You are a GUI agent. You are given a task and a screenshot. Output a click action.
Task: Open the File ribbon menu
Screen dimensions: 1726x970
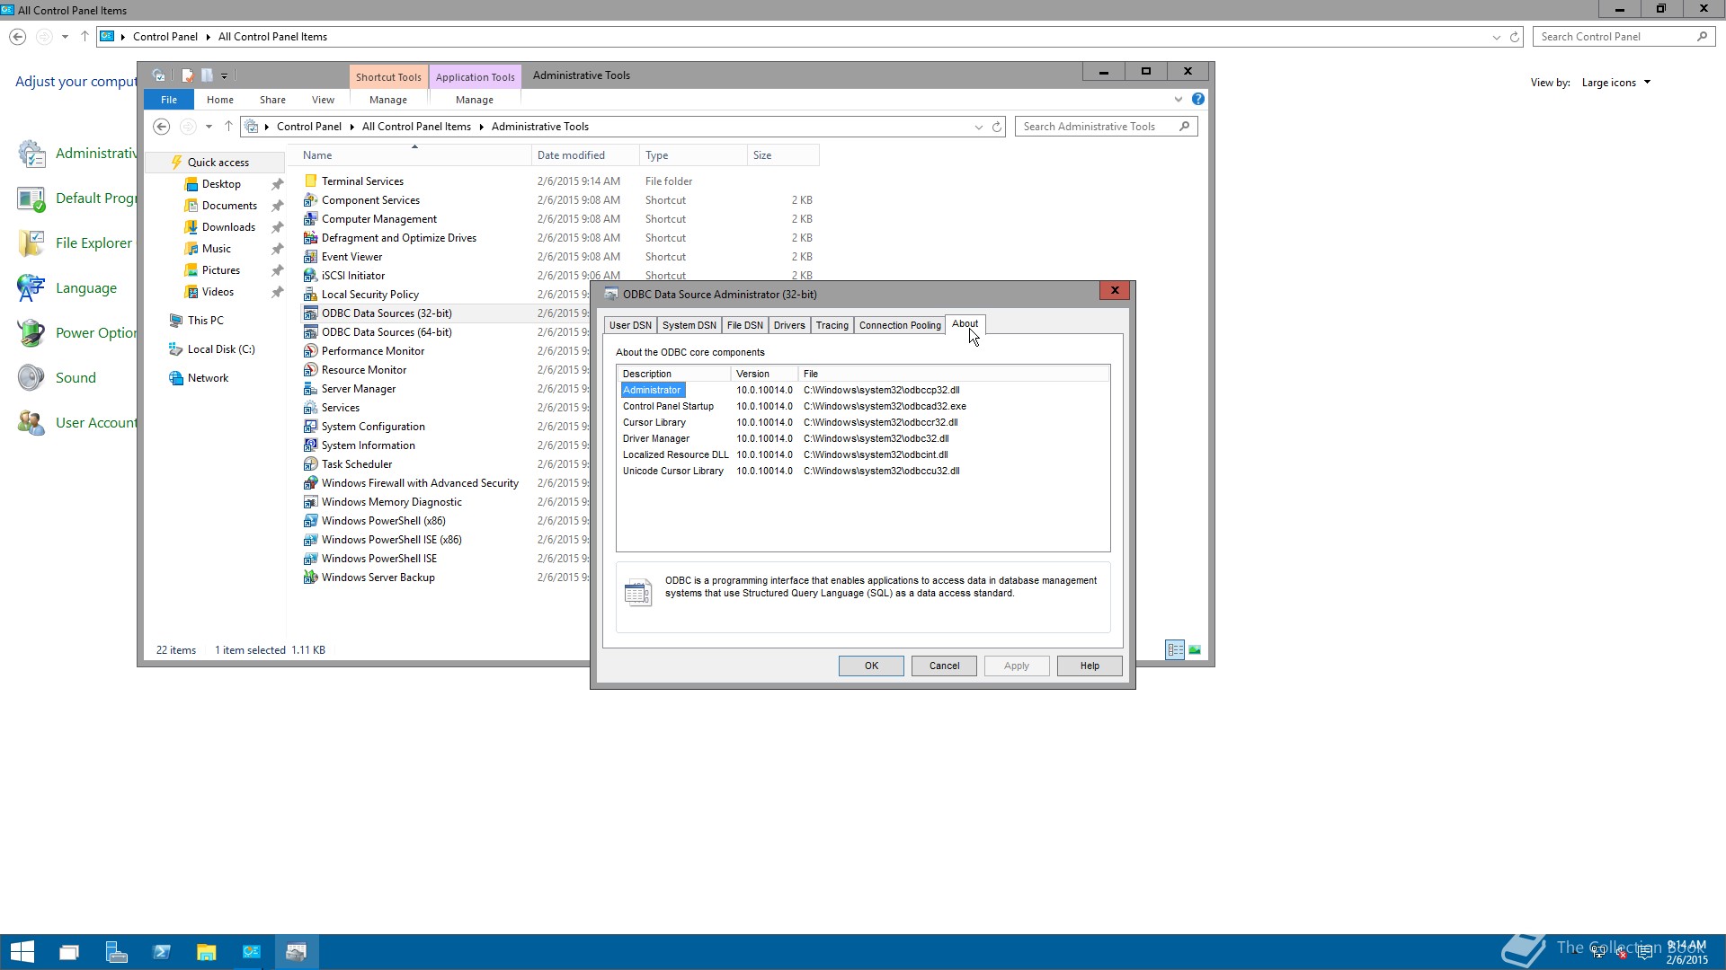coord(169,100)
